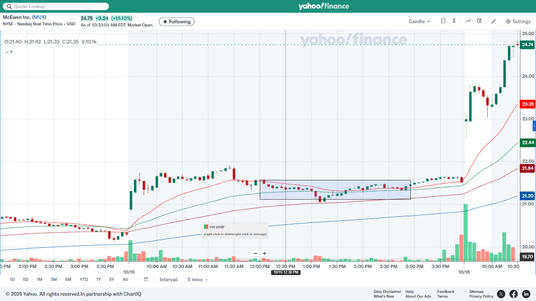Open Yahoo Finance LinkedIn page icon

coord(526,294)
